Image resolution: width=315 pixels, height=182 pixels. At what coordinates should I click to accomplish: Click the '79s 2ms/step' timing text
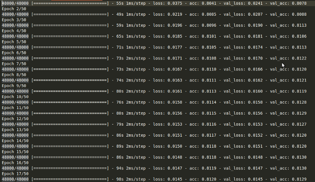131,124
